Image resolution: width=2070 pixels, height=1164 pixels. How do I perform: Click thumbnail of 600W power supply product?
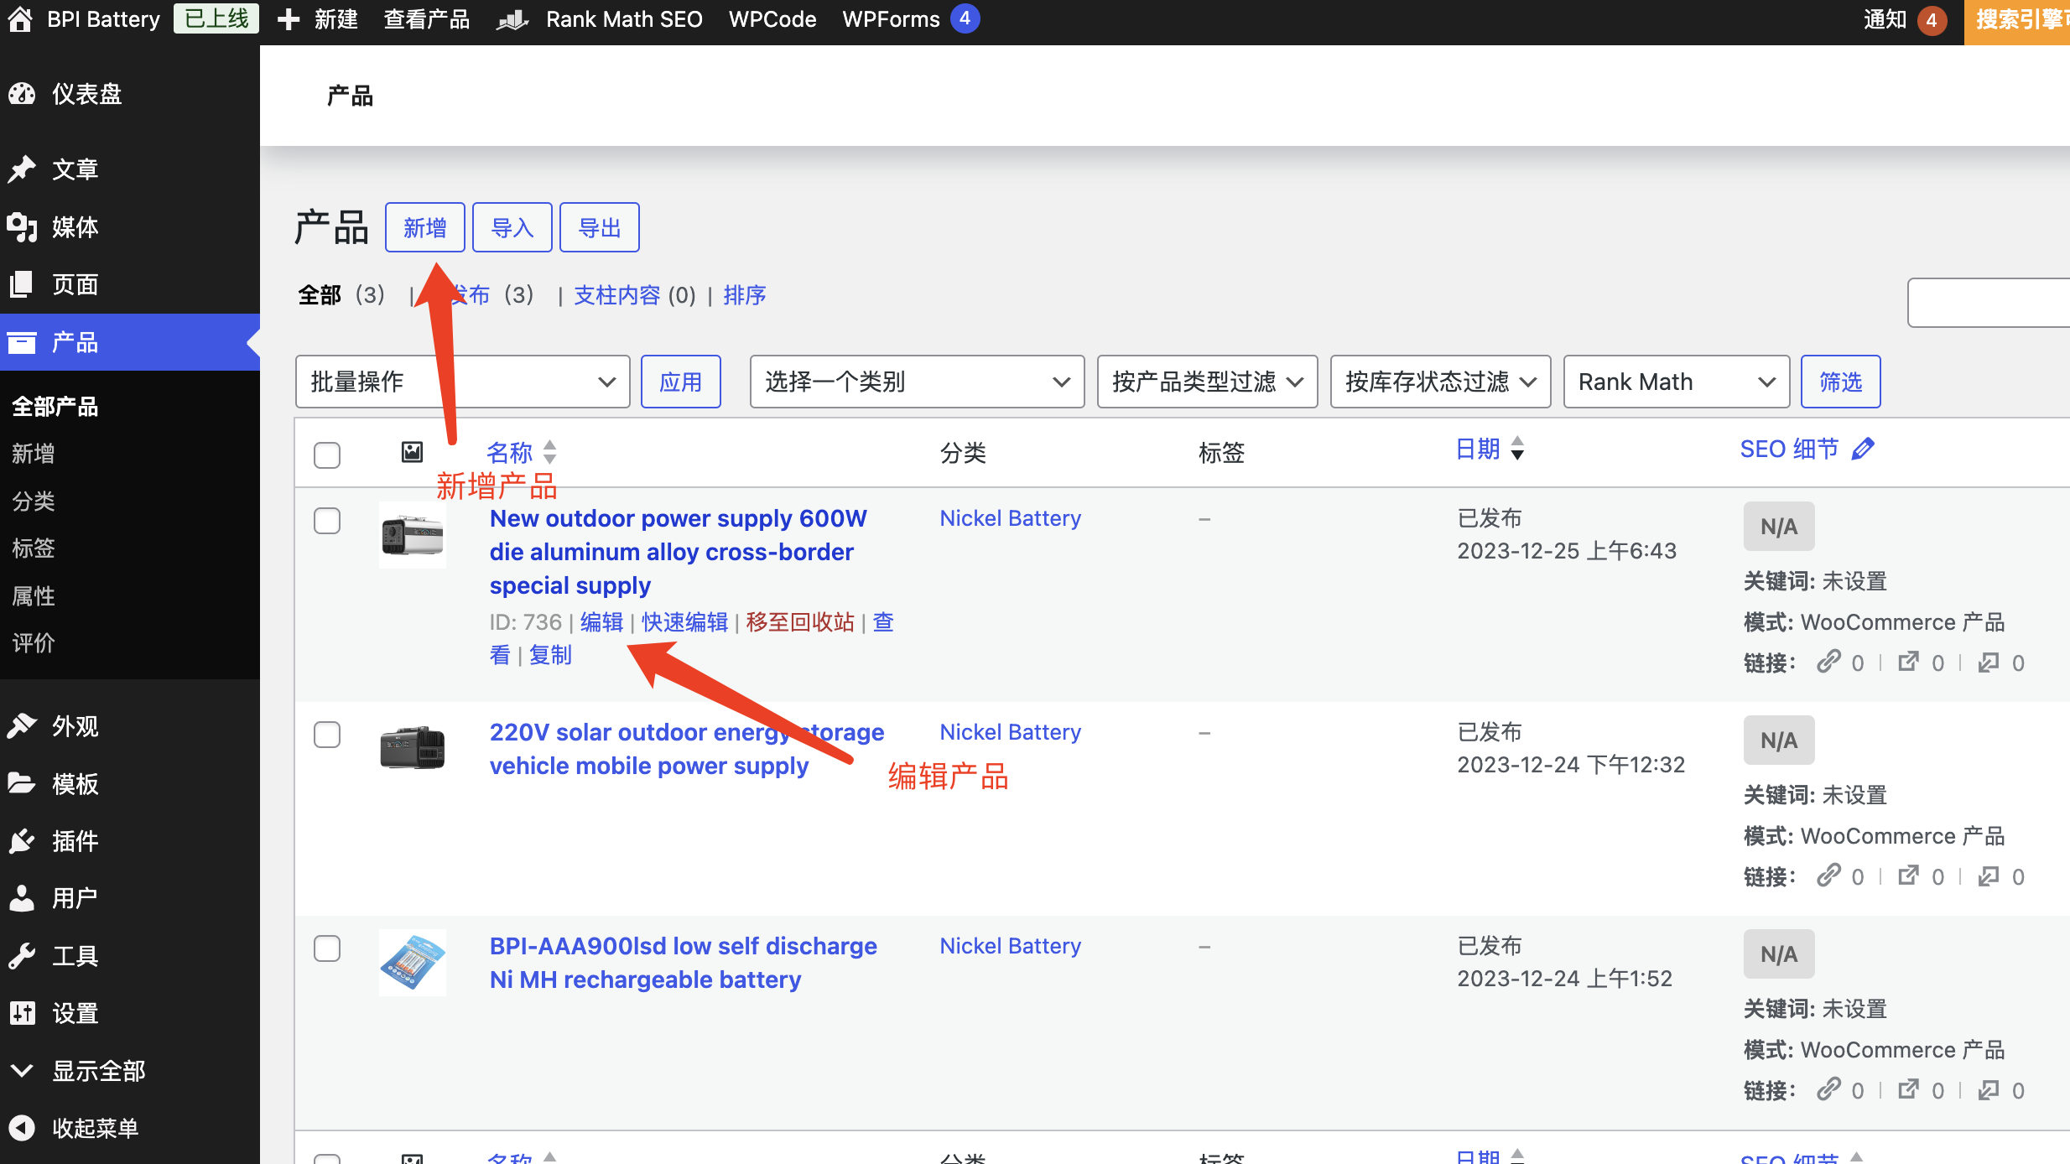412,535
